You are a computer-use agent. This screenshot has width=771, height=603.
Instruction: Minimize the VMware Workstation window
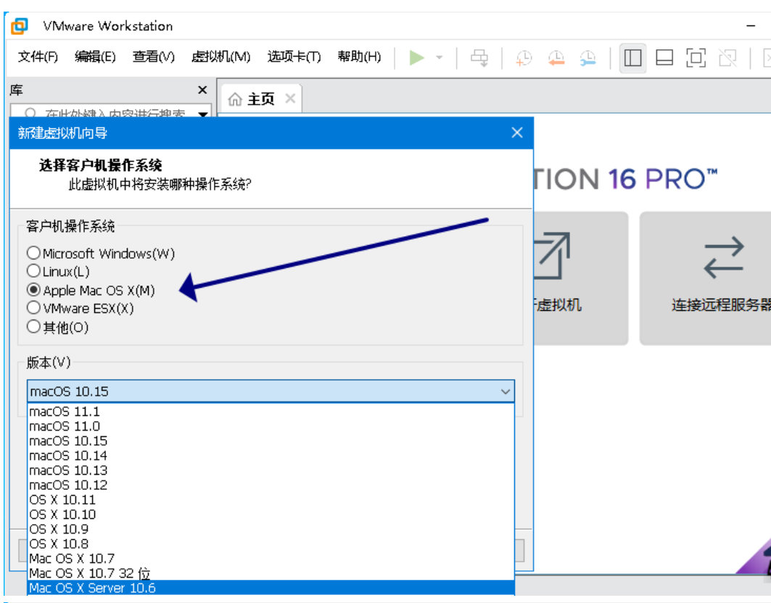pos(751,26)
